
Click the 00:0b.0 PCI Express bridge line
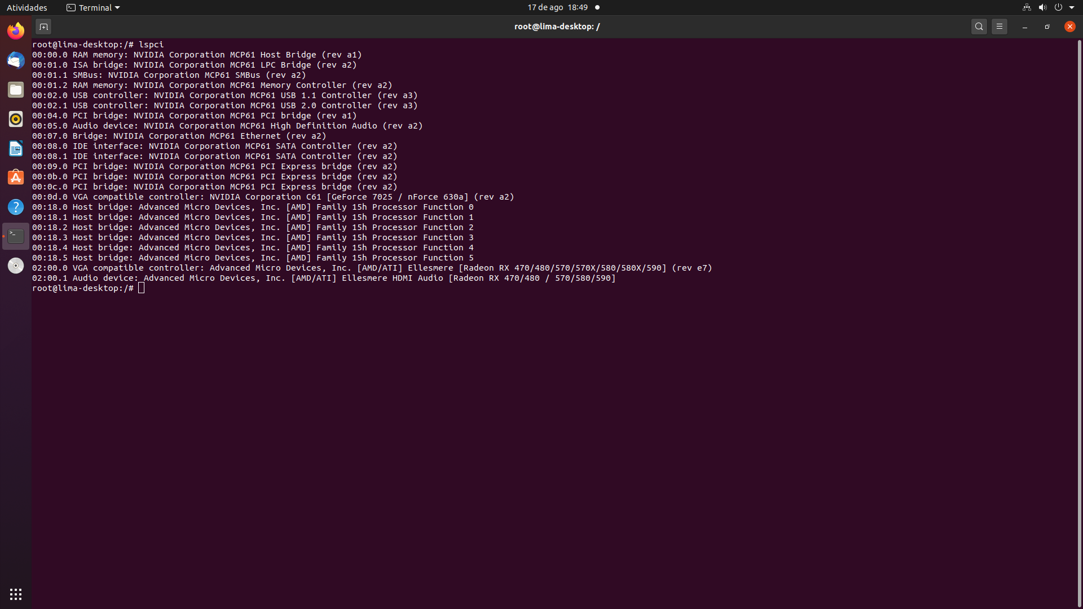(215, 176)
